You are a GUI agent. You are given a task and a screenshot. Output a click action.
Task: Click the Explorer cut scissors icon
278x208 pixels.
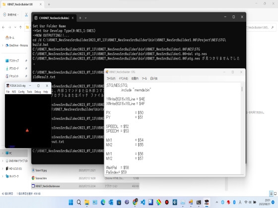click(26, 15)
